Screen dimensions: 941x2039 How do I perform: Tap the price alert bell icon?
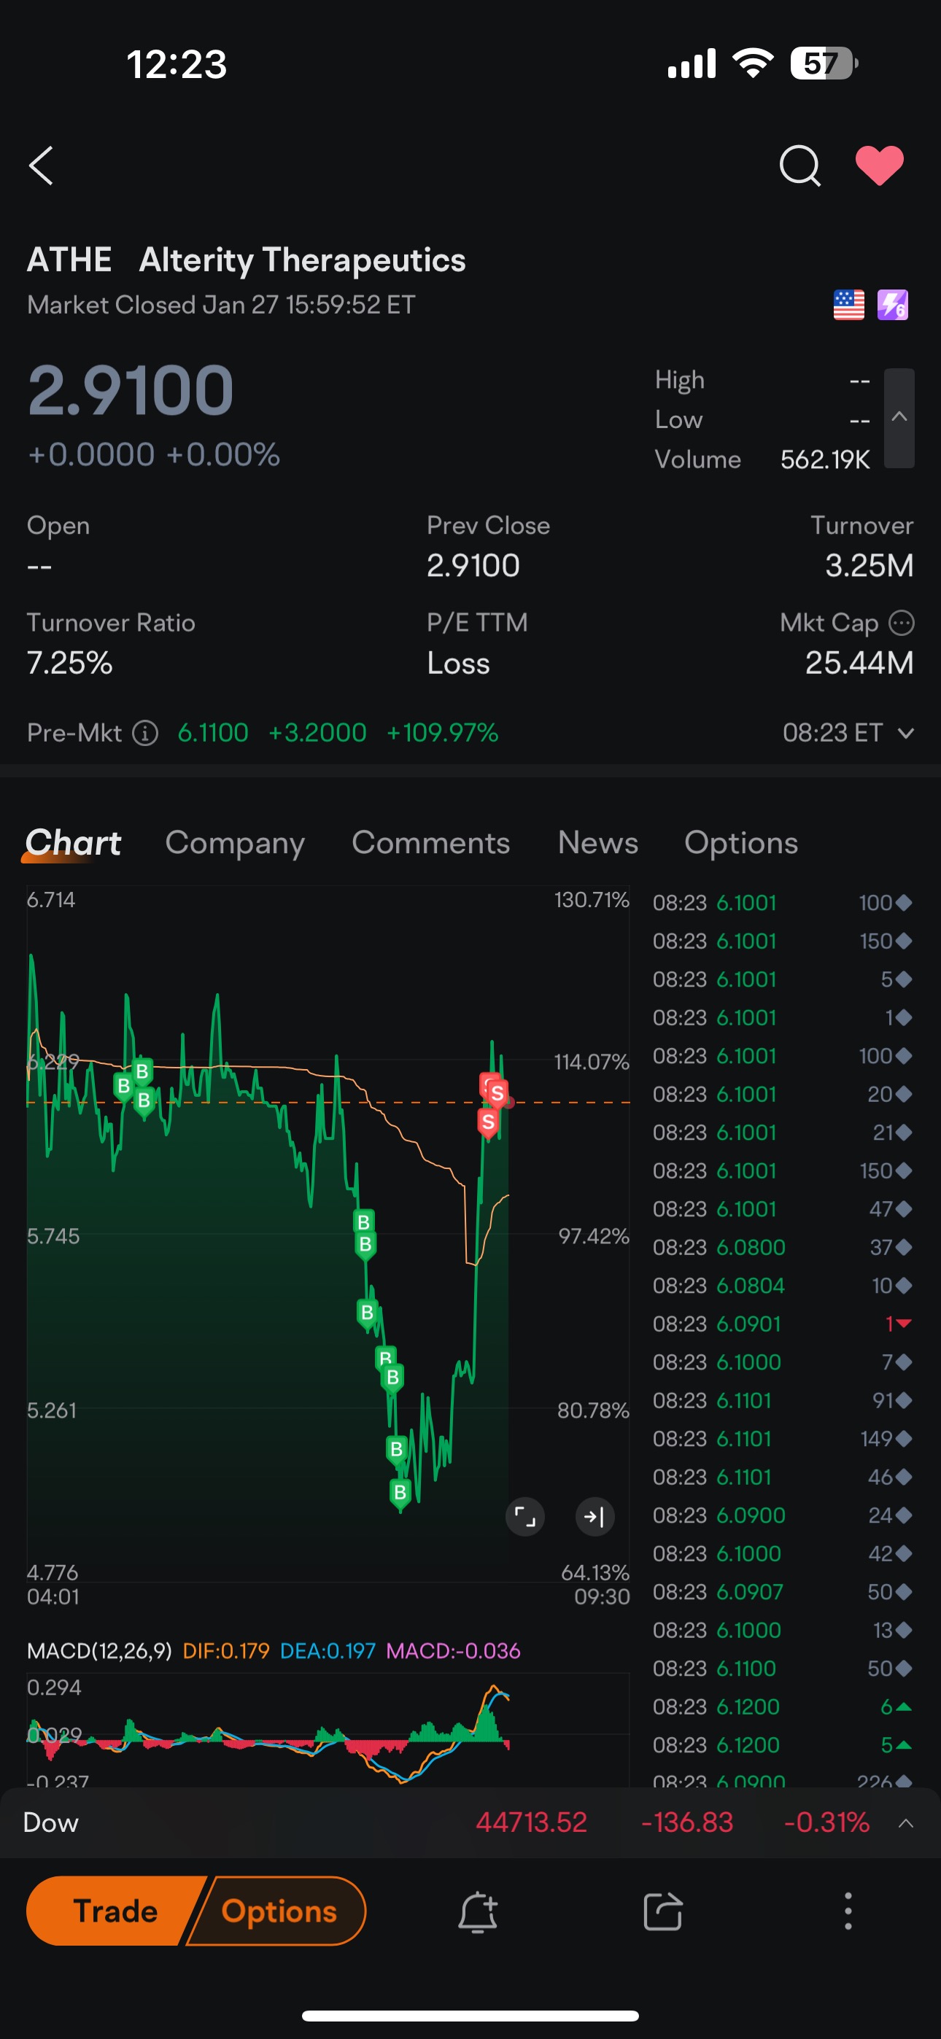[x=478, y=1912]
